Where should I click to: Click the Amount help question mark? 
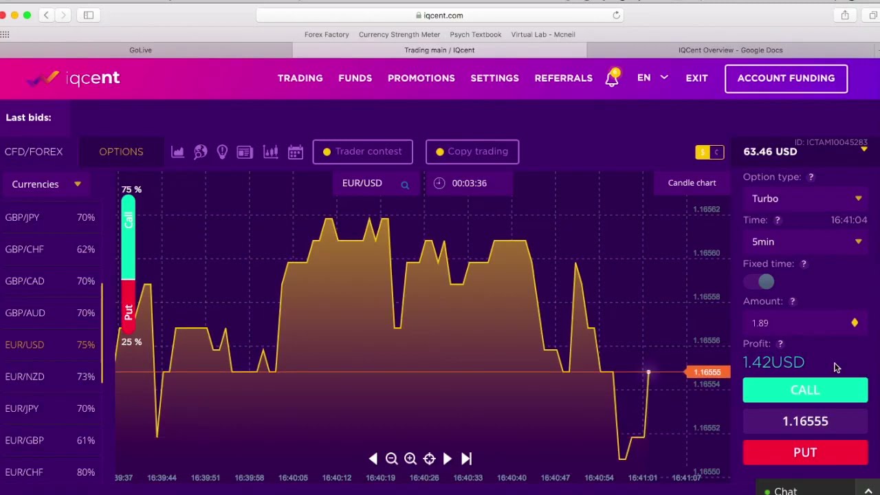click(x=792, y=301)
